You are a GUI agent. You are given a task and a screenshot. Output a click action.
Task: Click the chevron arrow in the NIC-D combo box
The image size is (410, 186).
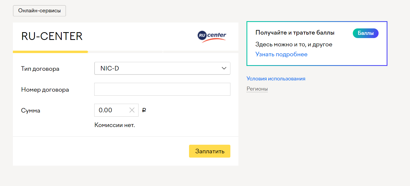click(x=224, y=68)
